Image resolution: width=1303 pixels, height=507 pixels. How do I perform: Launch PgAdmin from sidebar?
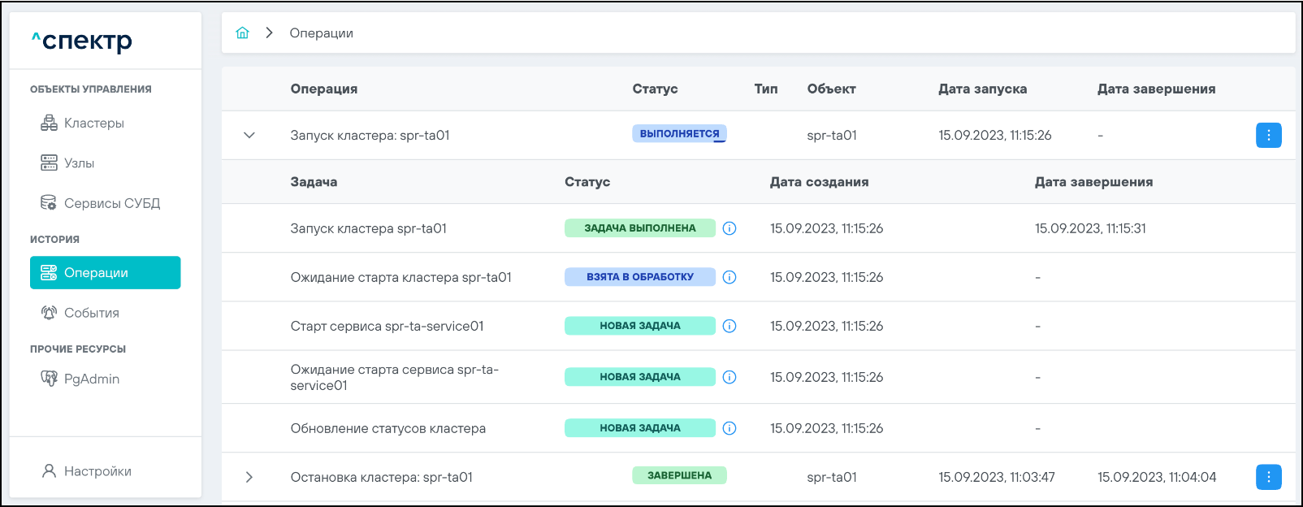(x=91, y=379)
